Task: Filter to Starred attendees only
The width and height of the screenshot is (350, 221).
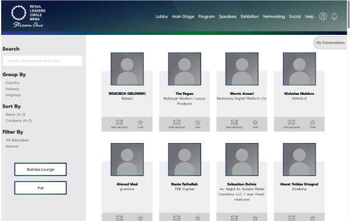Action: (x=12, y=146)
